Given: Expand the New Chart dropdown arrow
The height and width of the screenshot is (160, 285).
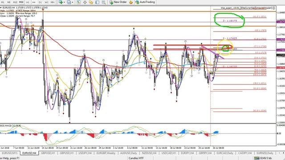Looking at the screenshot, I should (x=64, y=2).
